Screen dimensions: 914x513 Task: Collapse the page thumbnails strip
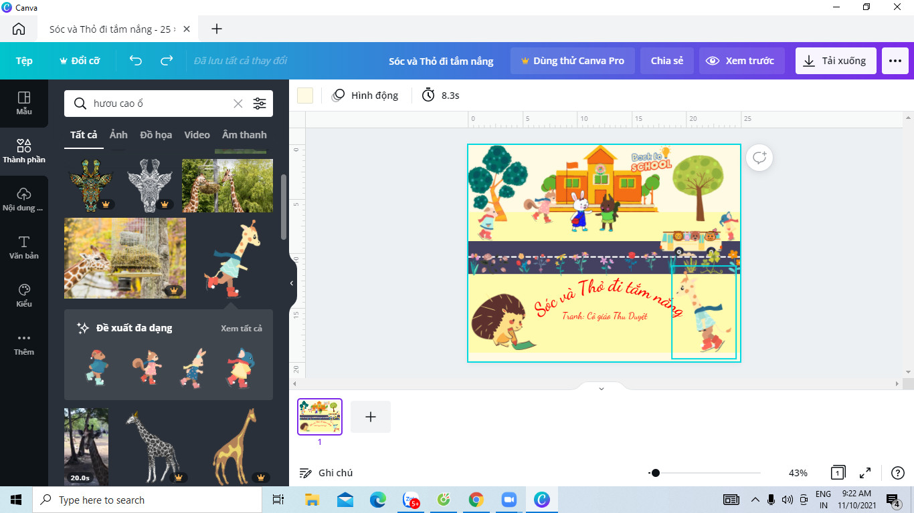[x=601, y=388]
